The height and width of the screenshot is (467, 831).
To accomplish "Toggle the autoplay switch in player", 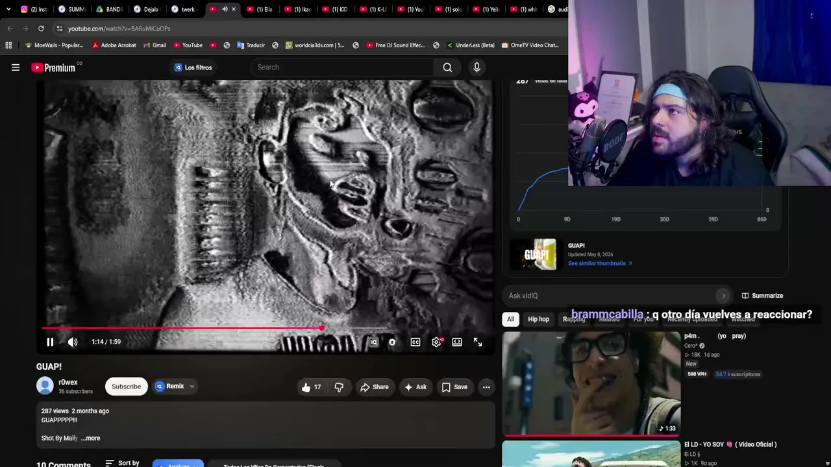I will [392, 342].
